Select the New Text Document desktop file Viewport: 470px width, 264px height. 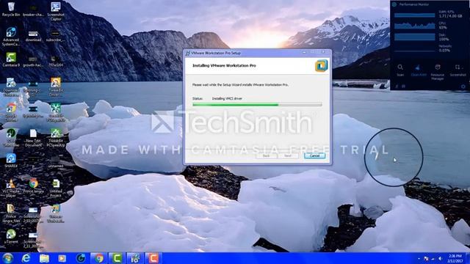tap(33, 138)
